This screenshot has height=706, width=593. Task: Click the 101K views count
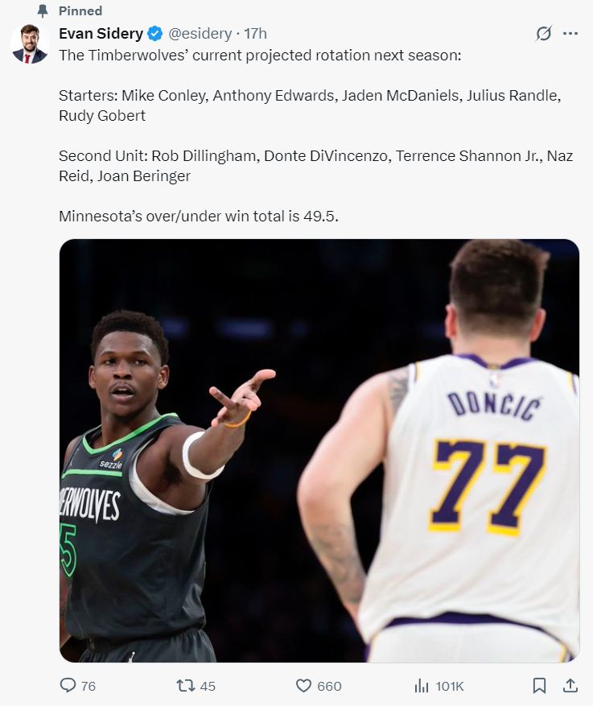coord(450,686)
